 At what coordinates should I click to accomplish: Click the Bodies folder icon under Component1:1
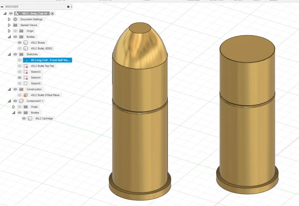[26, 113]
